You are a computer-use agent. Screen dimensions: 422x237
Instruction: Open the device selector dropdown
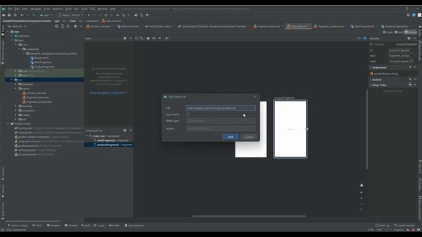pyautogui.click(x=71, y=15)
